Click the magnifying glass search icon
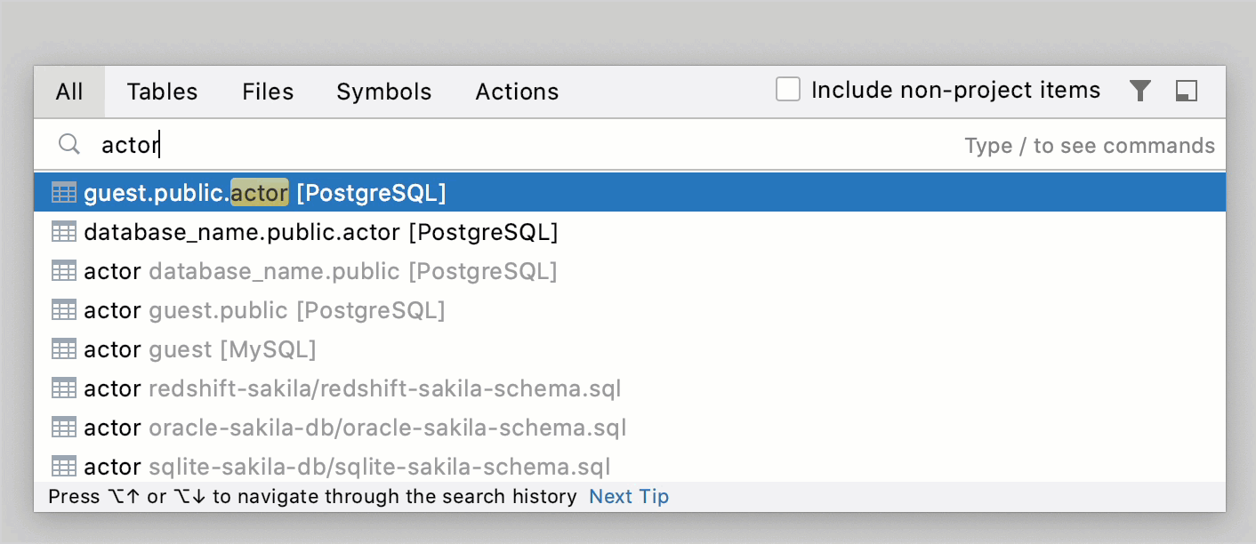1256x544 pixels. pyautogui.click(x=69, y=145)
